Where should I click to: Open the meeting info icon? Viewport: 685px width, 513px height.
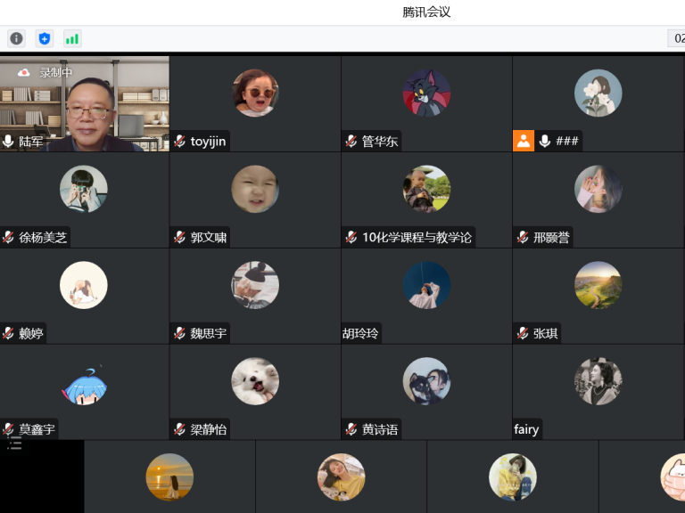tap(16, 39)
